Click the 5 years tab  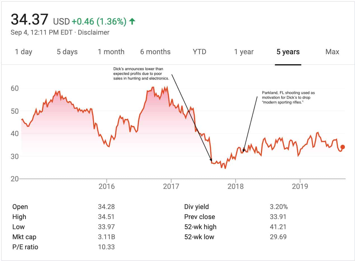(x=288, y=52)
